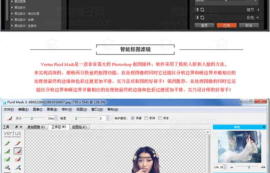Click the navigator zoom-out small mountain icon

pos(231,167)
